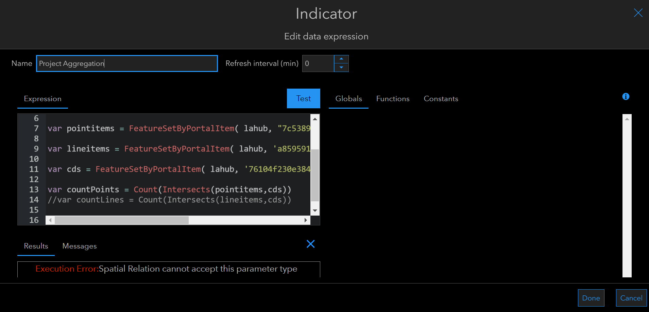Open the Functions tab
The height and width of the screenshot is (312, 649).
[393, 98]
